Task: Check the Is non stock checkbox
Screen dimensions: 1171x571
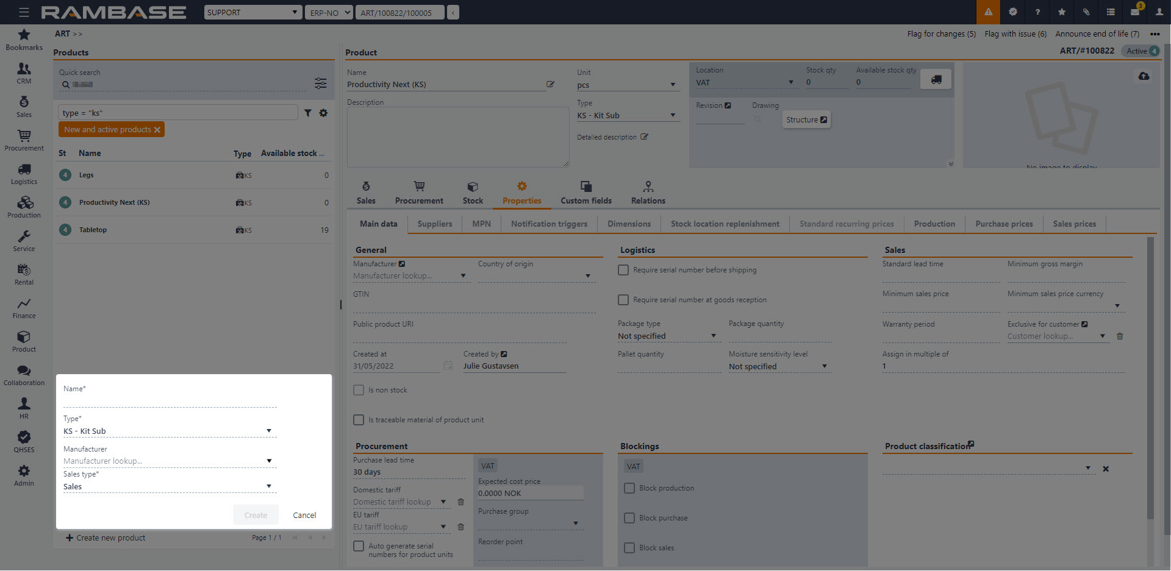Action: coord(359,390)
